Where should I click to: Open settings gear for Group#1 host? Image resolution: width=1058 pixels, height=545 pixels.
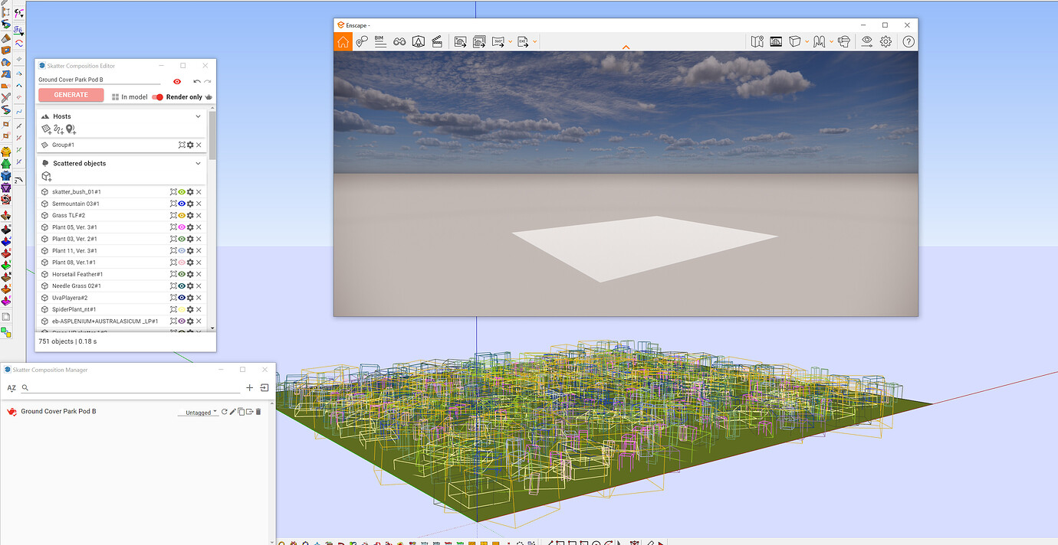pyautogui.click(x=190, y=145)
